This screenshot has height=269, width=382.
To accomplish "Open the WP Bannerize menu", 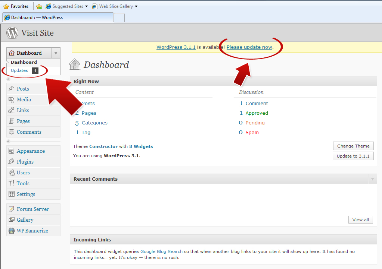I will click(32, 231).
